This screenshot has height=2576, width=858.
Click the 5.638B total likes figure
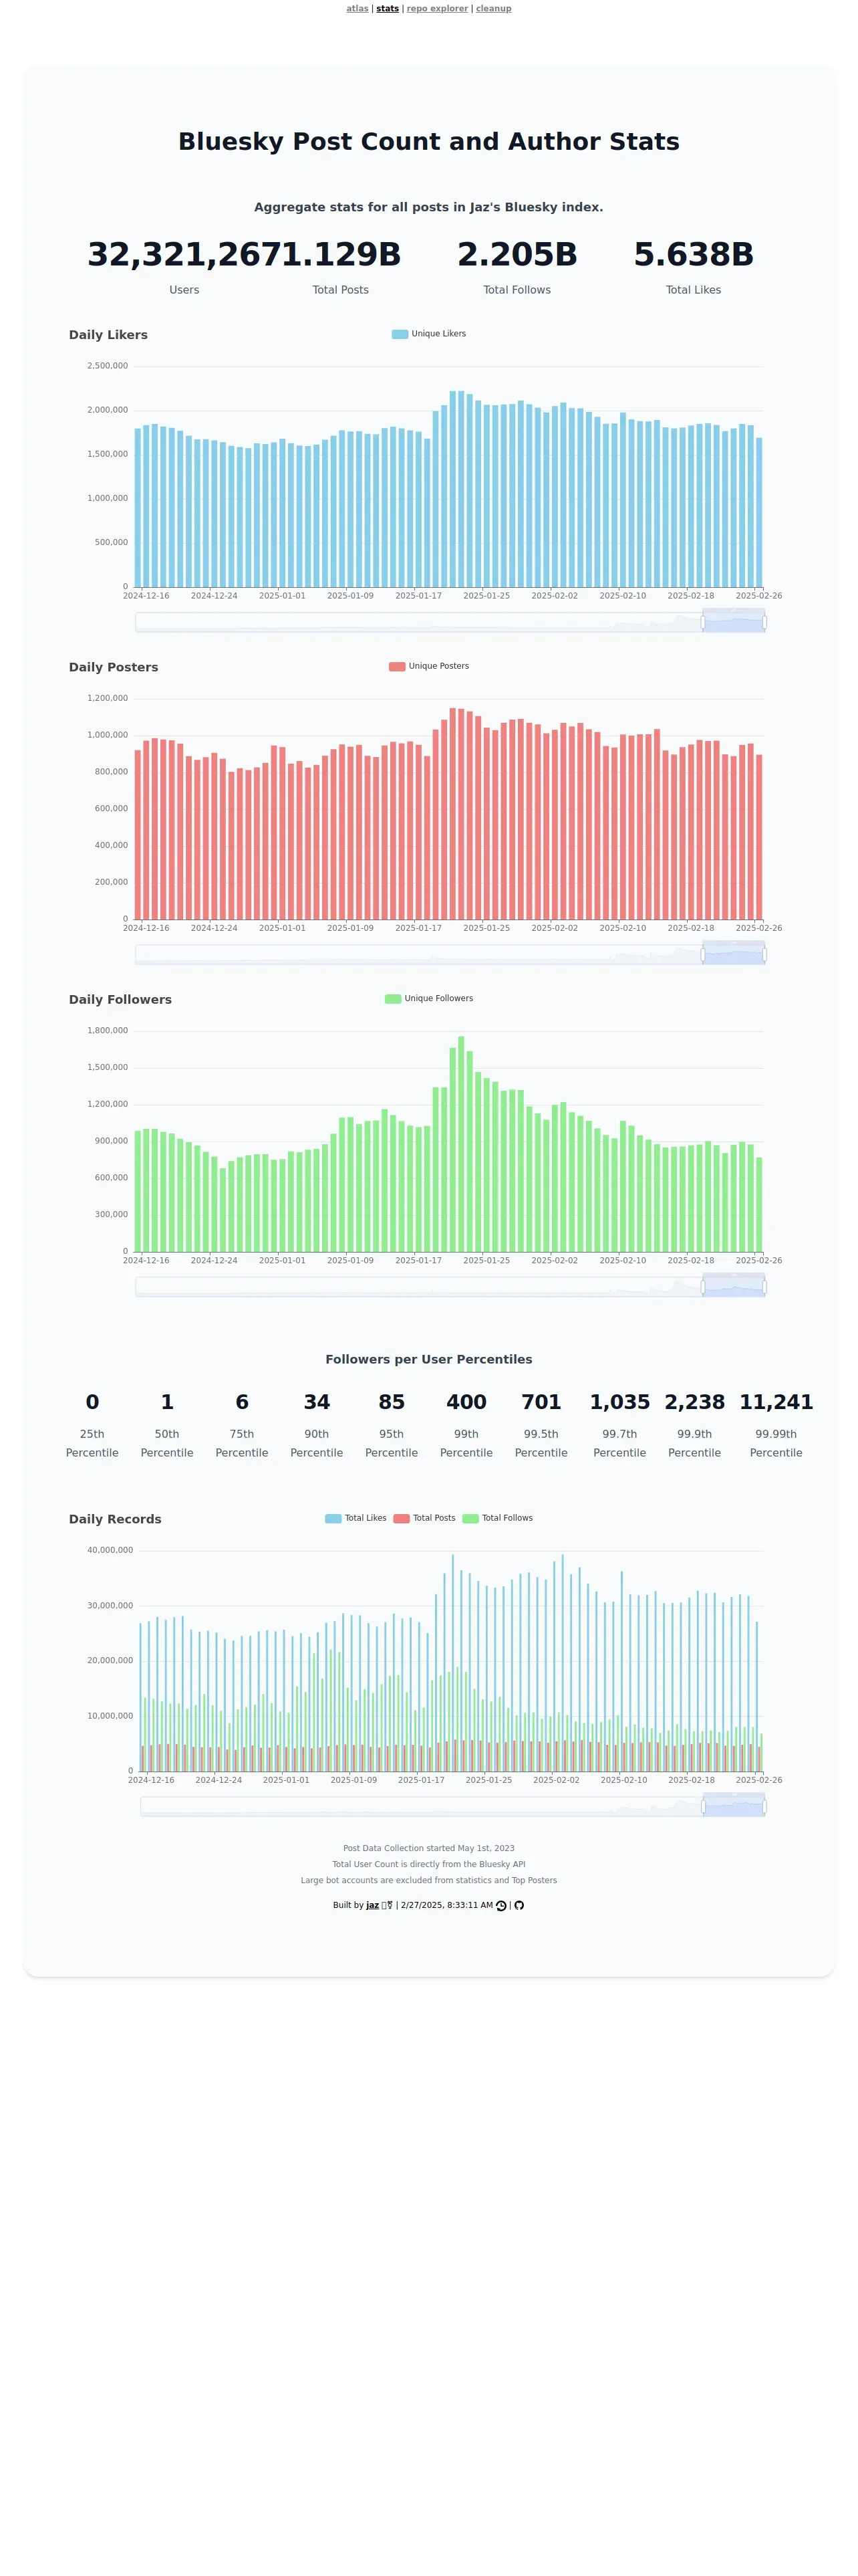(x=693, y=255)
